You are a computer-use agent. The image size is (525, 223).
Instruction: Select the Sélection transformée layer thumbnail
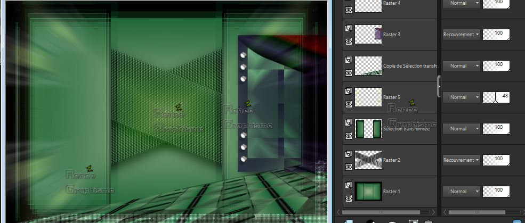click(368, 129)
